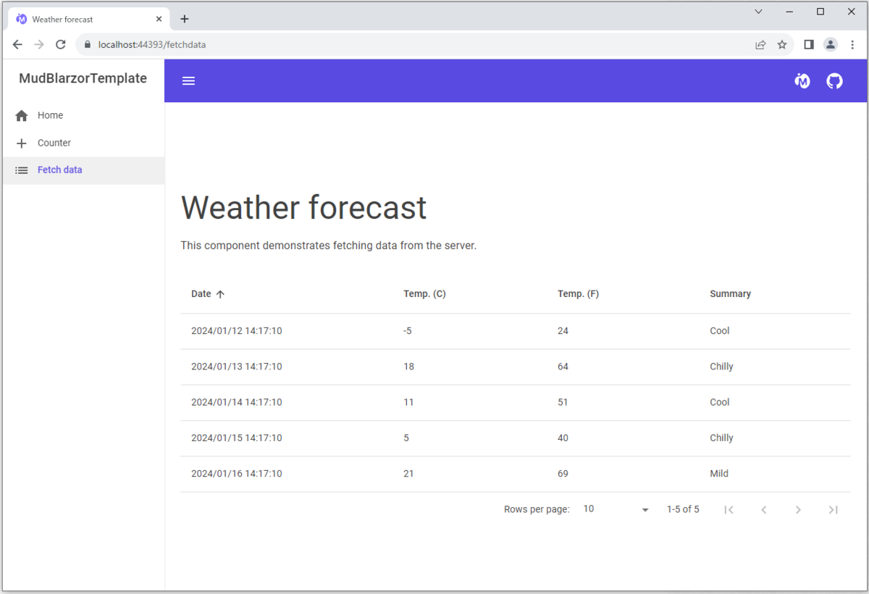Close the Weather forecast tab
The height and width of the screenshot is (594, 869).
pyautogui.click(x=159, y=19)
